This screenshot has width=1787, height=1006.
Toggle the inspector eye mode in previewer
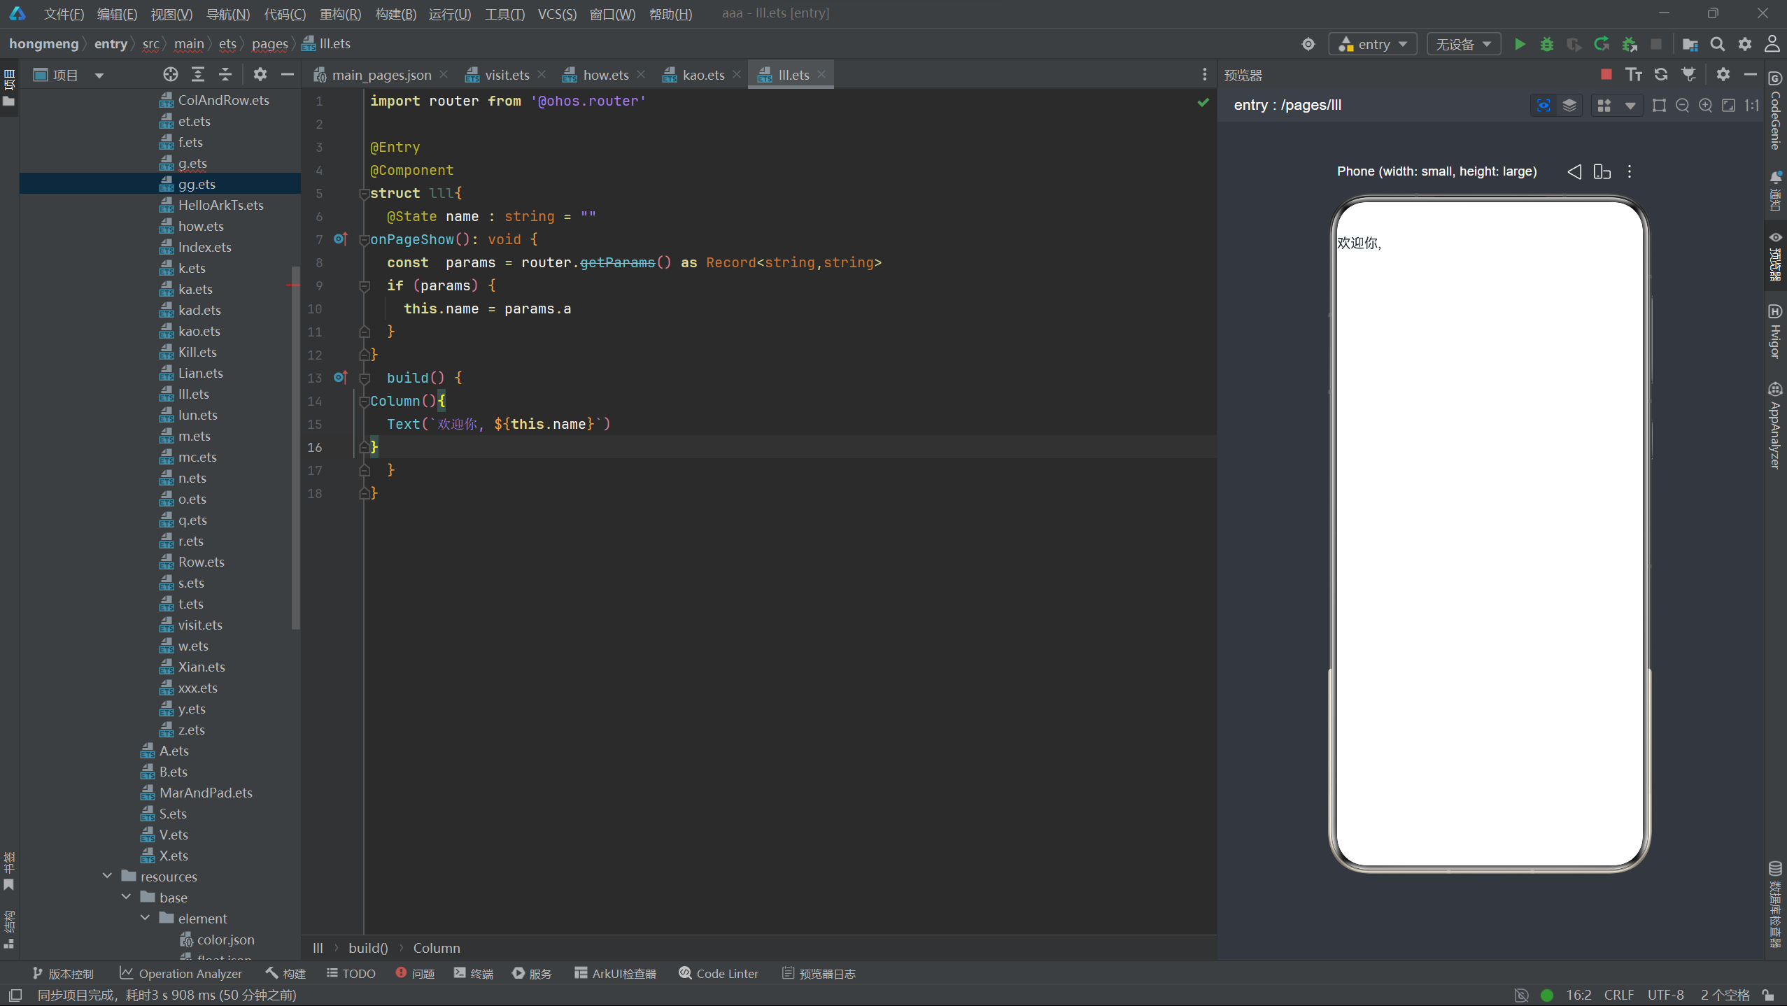tap(1544, 105)
